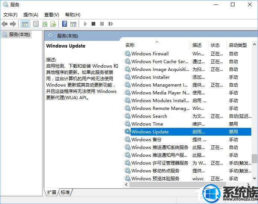The image size is (258, 204).
Task: Select the Windows Image Acquisition row
Action: click(x=188, y=69)
